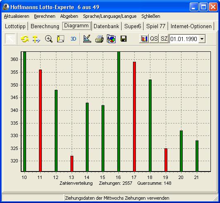Click the depth adjustment icon beside 3D
The image size is (220, 203).
[x=60, y=39]
